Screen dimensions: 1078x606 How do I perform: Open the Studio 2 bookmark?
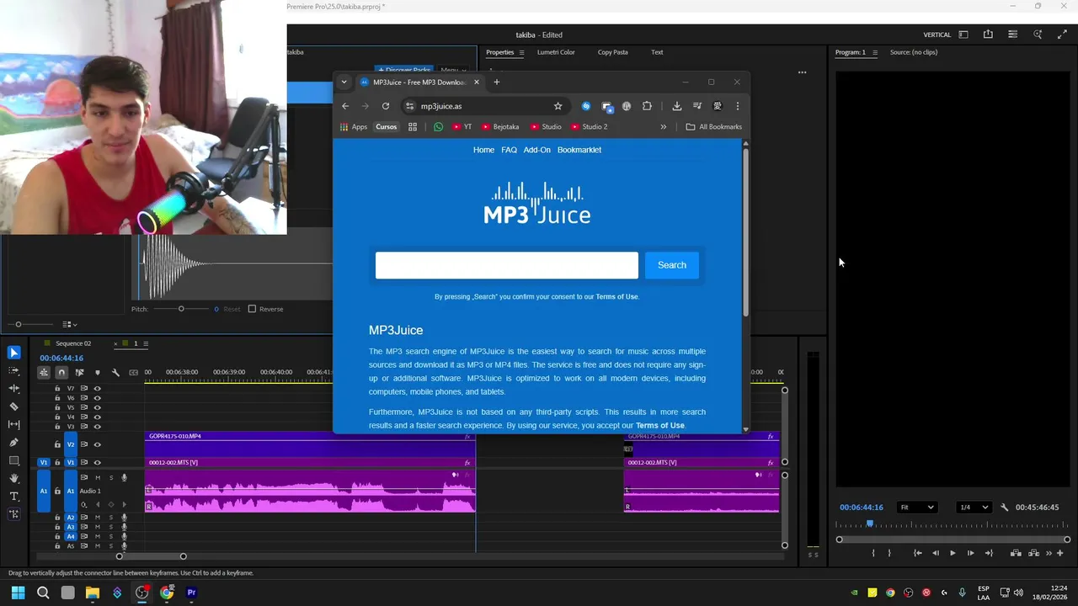point(589,127)
